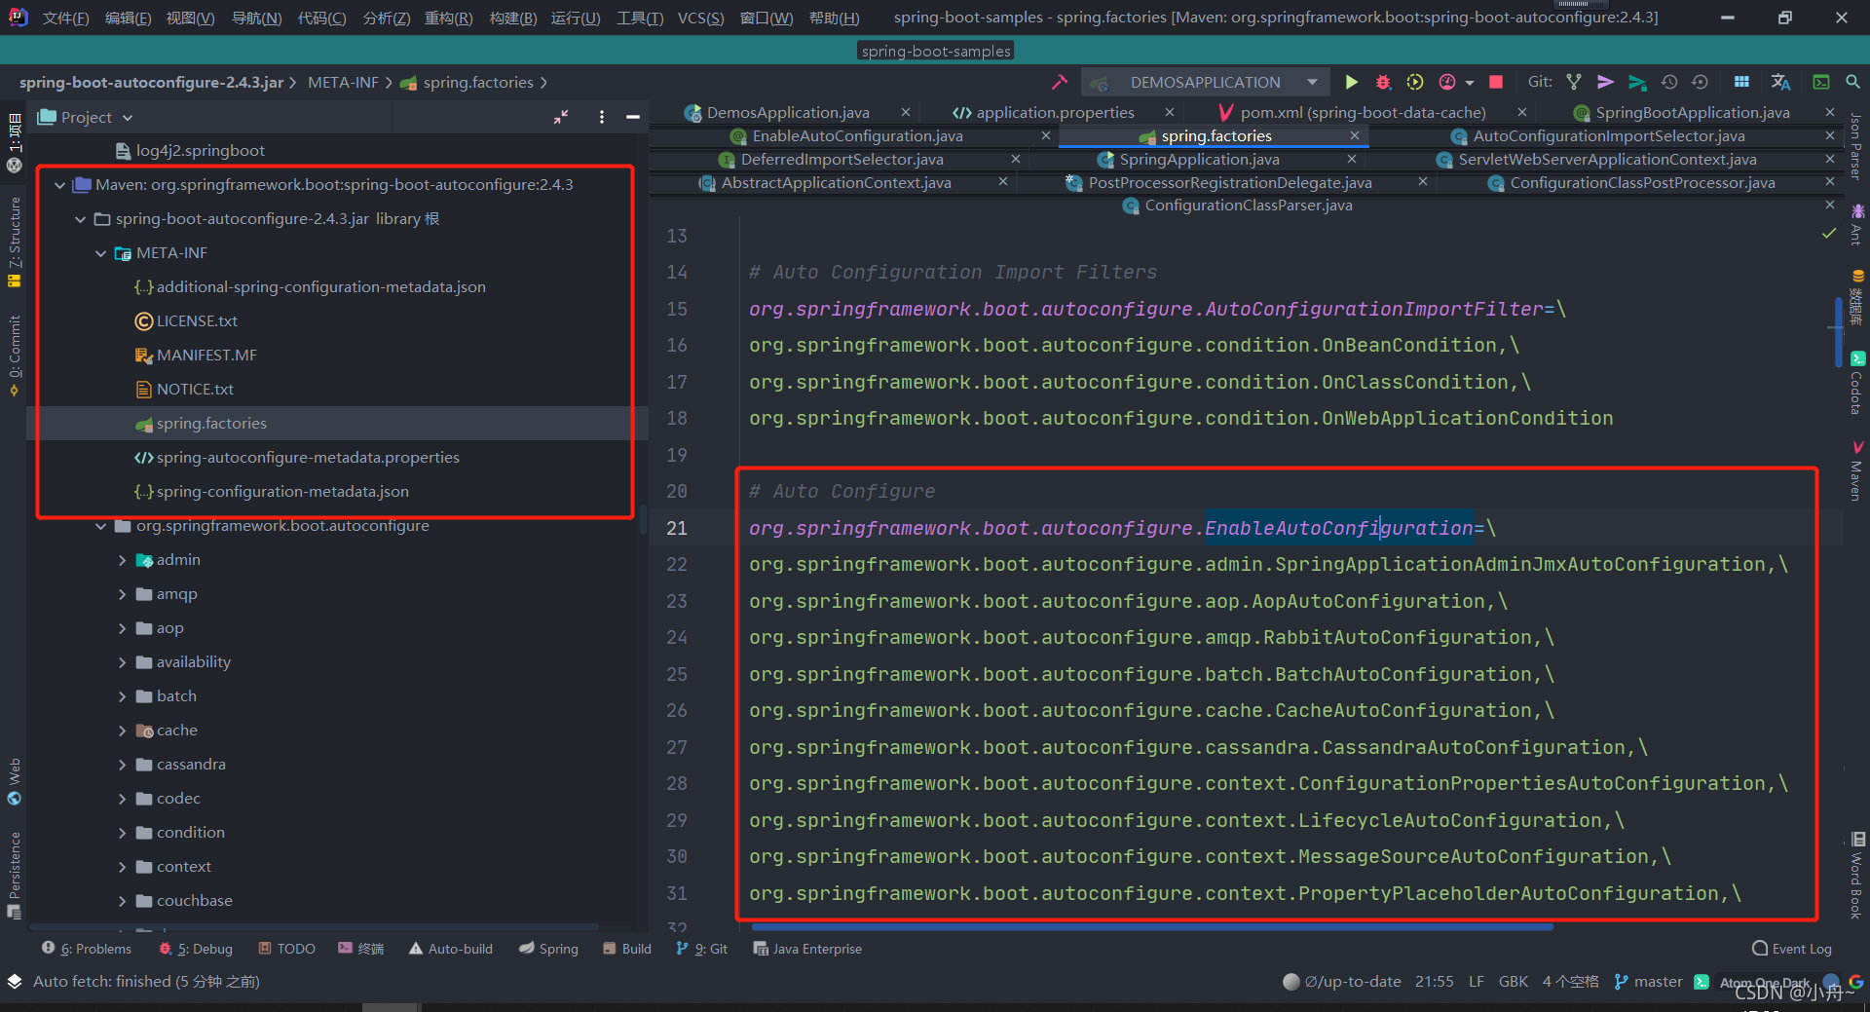The height and width of the screenshot is (1012, 1870).
Task: Open terminal icon in top toolbar
Action: 1821,82
